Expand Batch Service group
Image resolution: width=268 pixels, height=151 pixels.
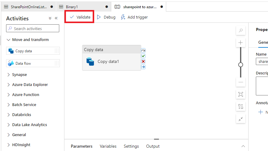pos(22,105)
